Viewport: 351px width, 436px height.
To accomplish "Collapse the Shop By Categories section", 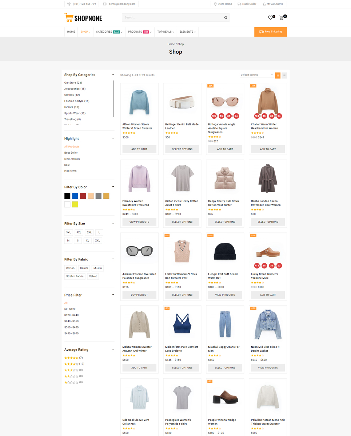I will [x=113, y=74].
